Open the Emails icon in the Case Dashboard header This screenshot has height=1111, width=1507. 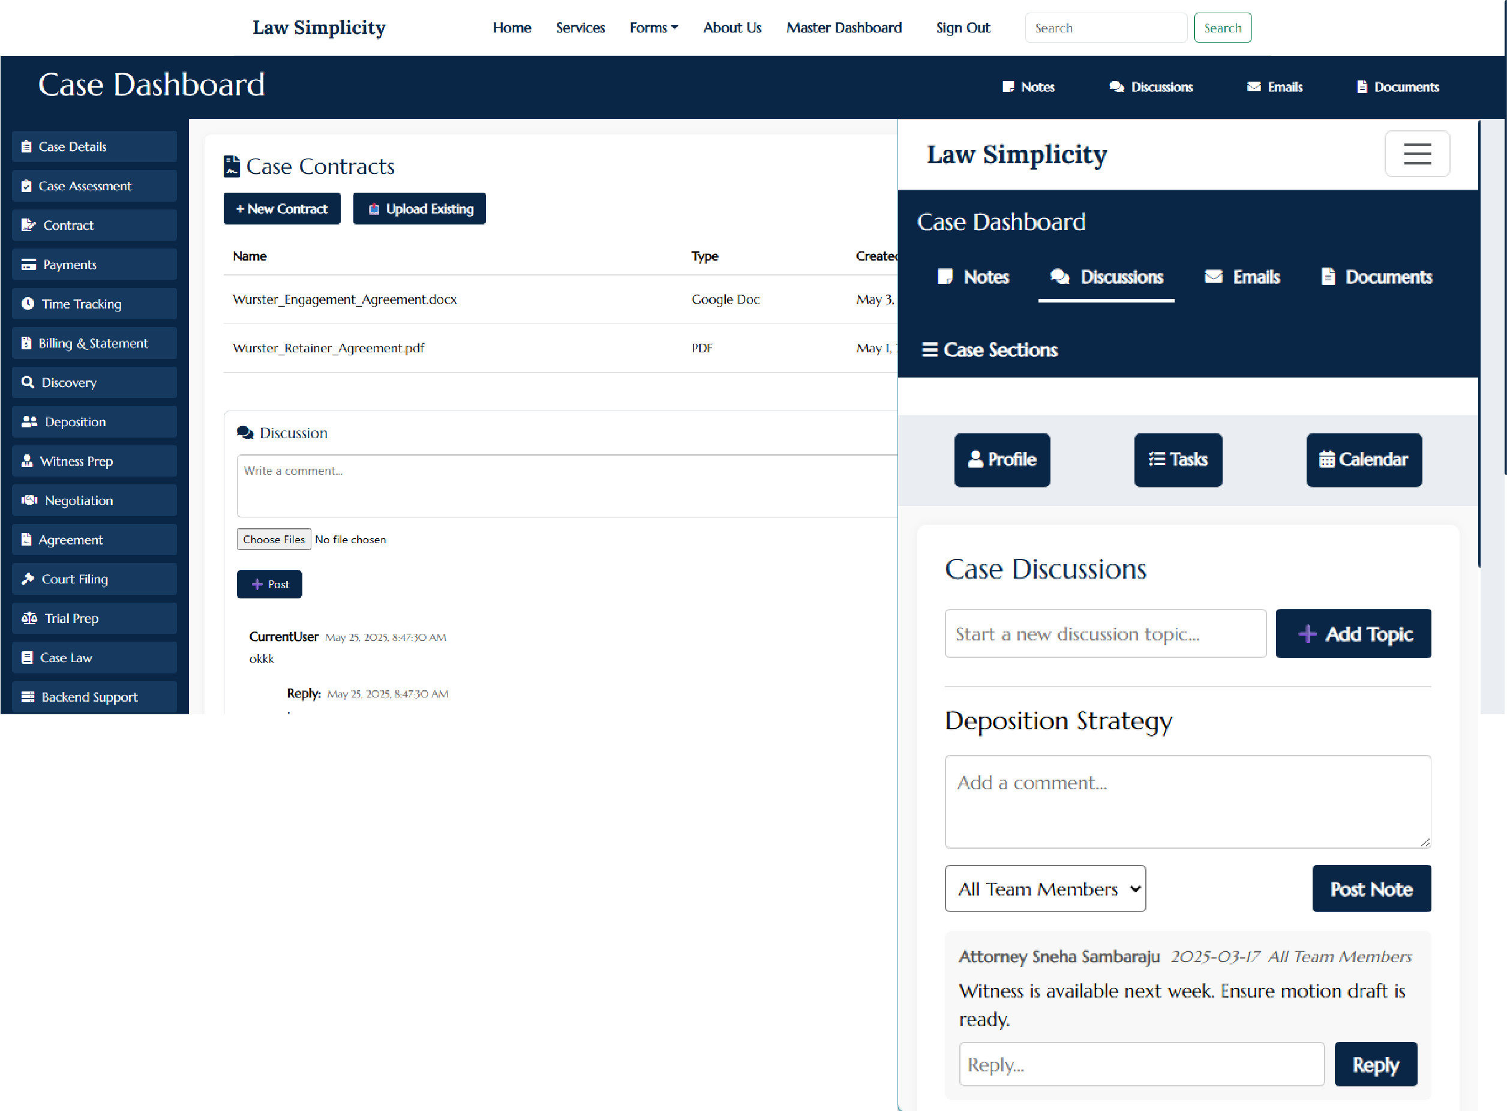click(x=1274, y=86)
